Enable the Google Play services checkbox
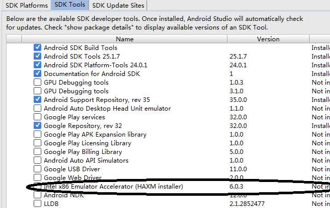Image resolution: width=330 pixels, height=208 pixels. pyautogui.click(x=37, y=117)
